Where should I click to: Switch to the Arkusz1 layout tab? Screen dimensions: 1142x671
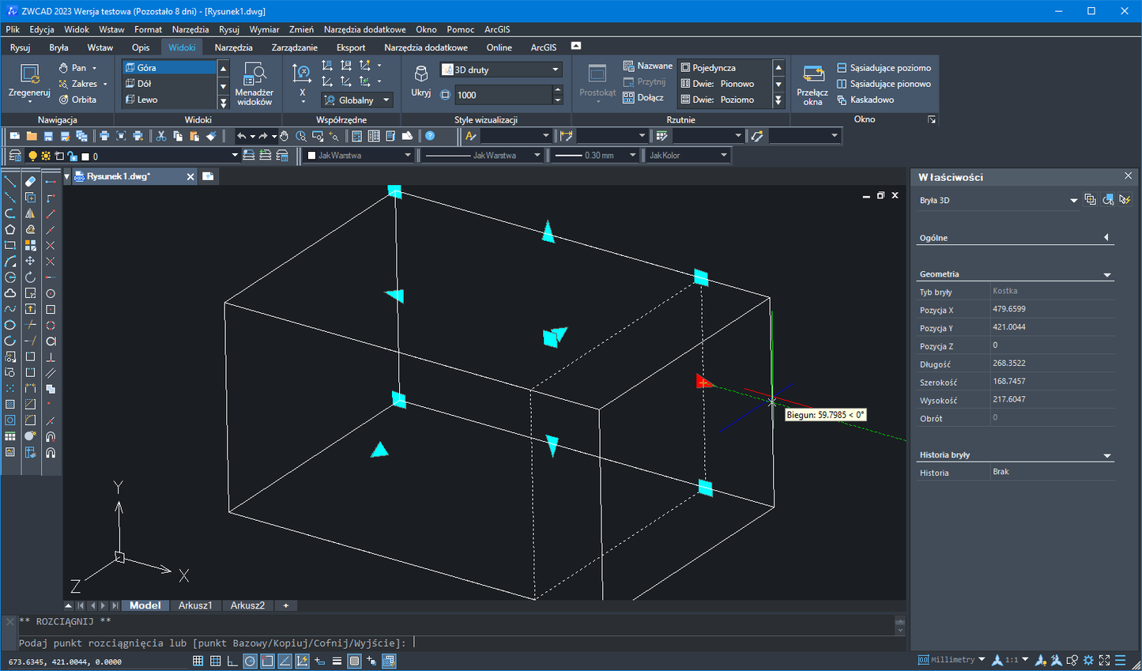pyautogui.click(x=194, y=605)
